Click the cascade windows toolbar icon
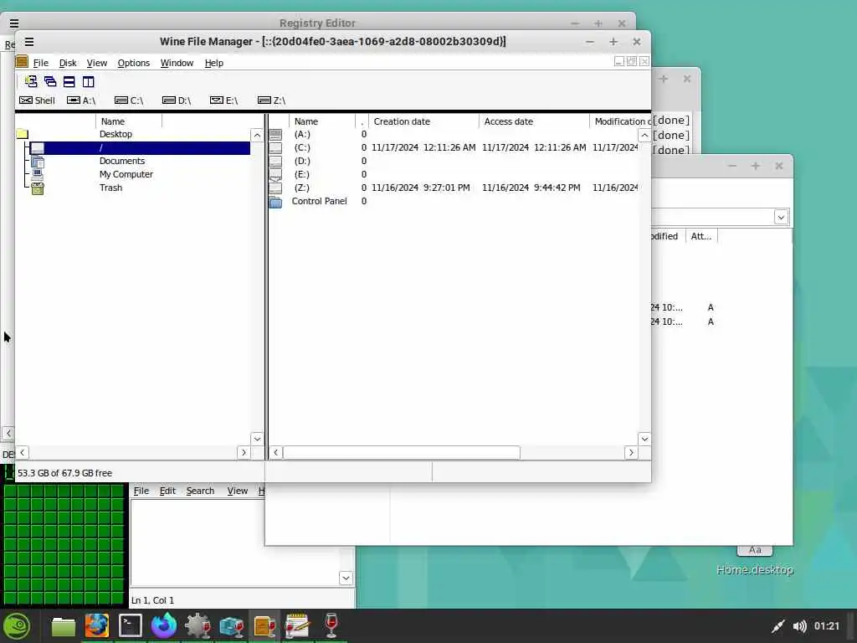This screenshot has height=643, width=857. [x=50, y=81]
